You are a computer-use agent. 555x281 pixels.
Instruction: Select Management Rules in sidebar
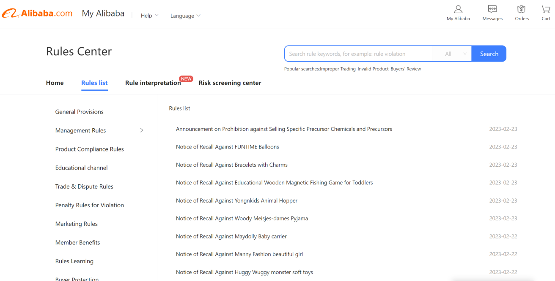tap(80, 130)
